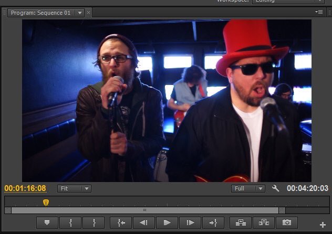Screen dimensions: 332x234
Task: Click the duration timecode 00:04:20:03
Action: [307, 188]
